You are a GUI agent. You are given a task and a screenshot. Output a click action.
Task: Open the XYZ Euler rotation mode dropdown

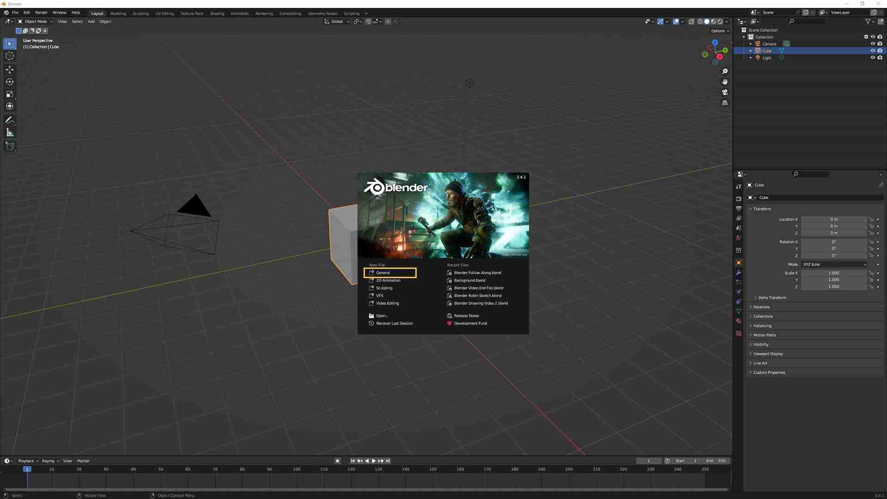point(835,264)
